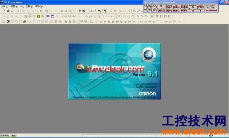Click the Work Online triangle icon
Viewport: 229px width, 138px height.
tap(92, 11)
